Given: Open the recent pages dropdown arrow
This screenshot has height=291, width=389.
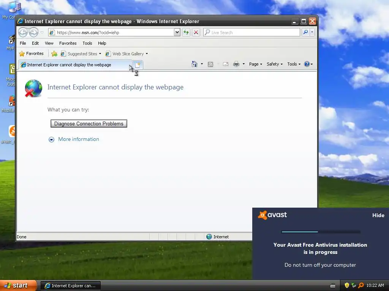Looking at the screenshot, I should [42, 33].
